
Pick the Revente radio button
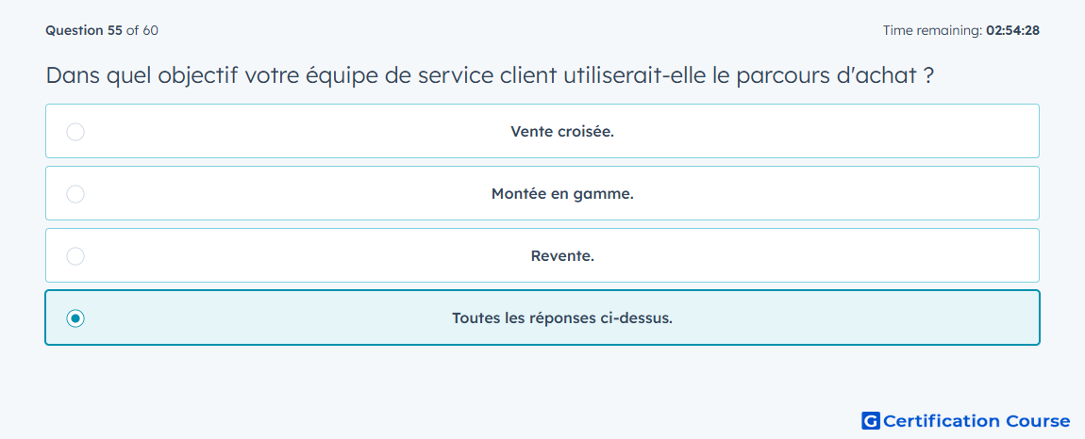(75, 256)
